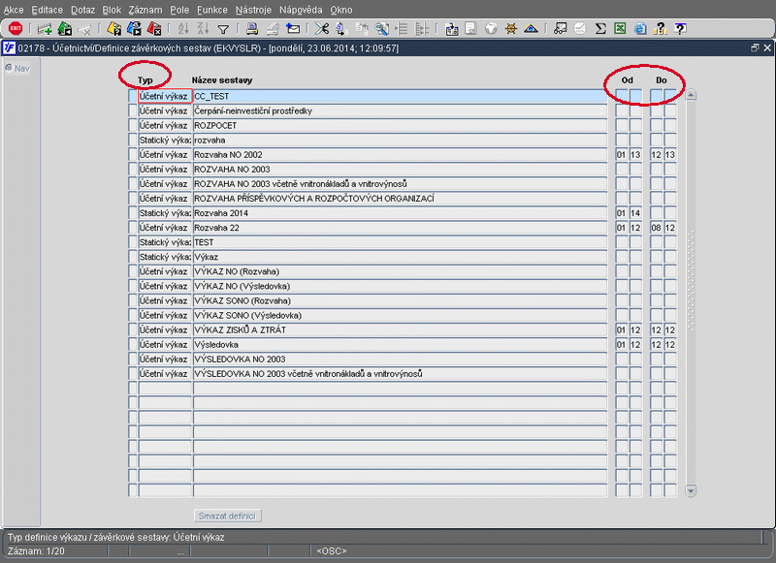Screen dimensions: 776x563
Task: Sort descending with the Z-A icon
Action: (203, 29)
